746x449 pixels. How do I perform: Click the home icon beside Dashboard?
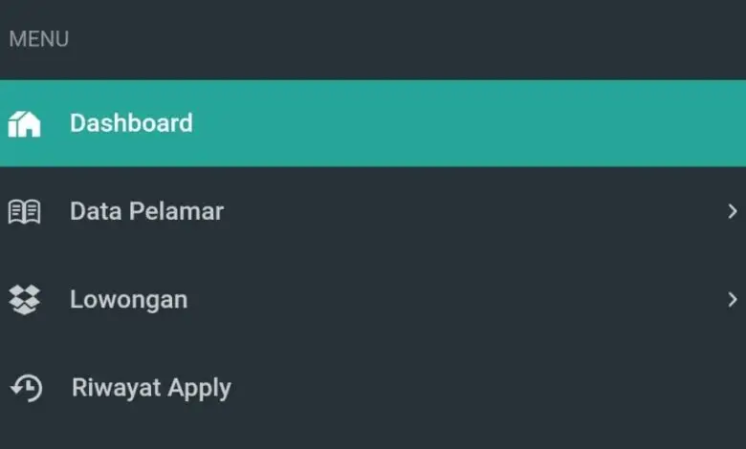point(24,124)
